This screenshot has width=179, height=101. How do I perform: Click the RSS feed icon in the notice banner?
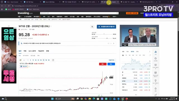click(22, 43)
